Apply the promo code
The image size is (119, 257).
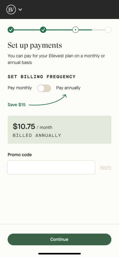[106, 167]
